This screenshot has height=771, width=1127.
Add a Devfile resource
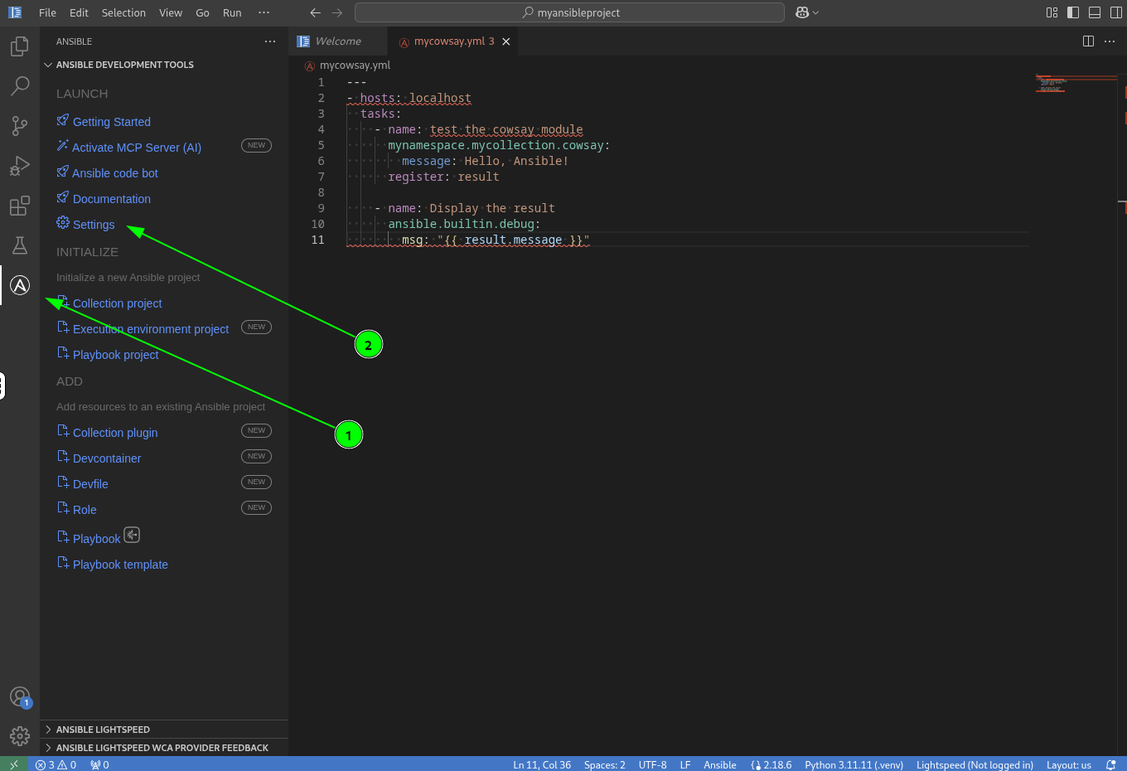point(90,484)
